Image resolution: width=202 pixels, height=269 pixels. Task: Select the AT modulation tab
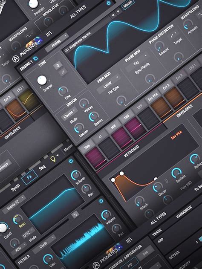(x=100, y=136)
